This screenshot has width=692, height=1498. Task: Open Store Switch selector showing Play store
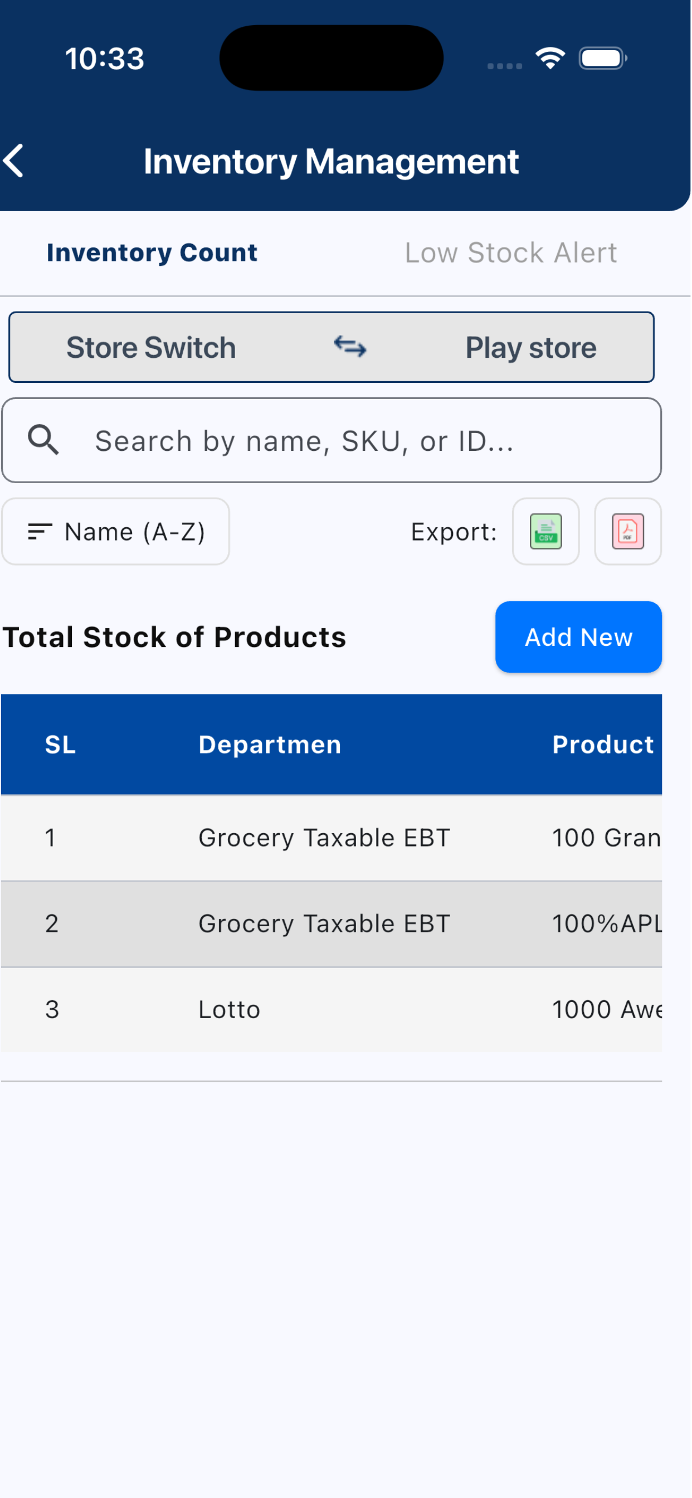point(332,347)
